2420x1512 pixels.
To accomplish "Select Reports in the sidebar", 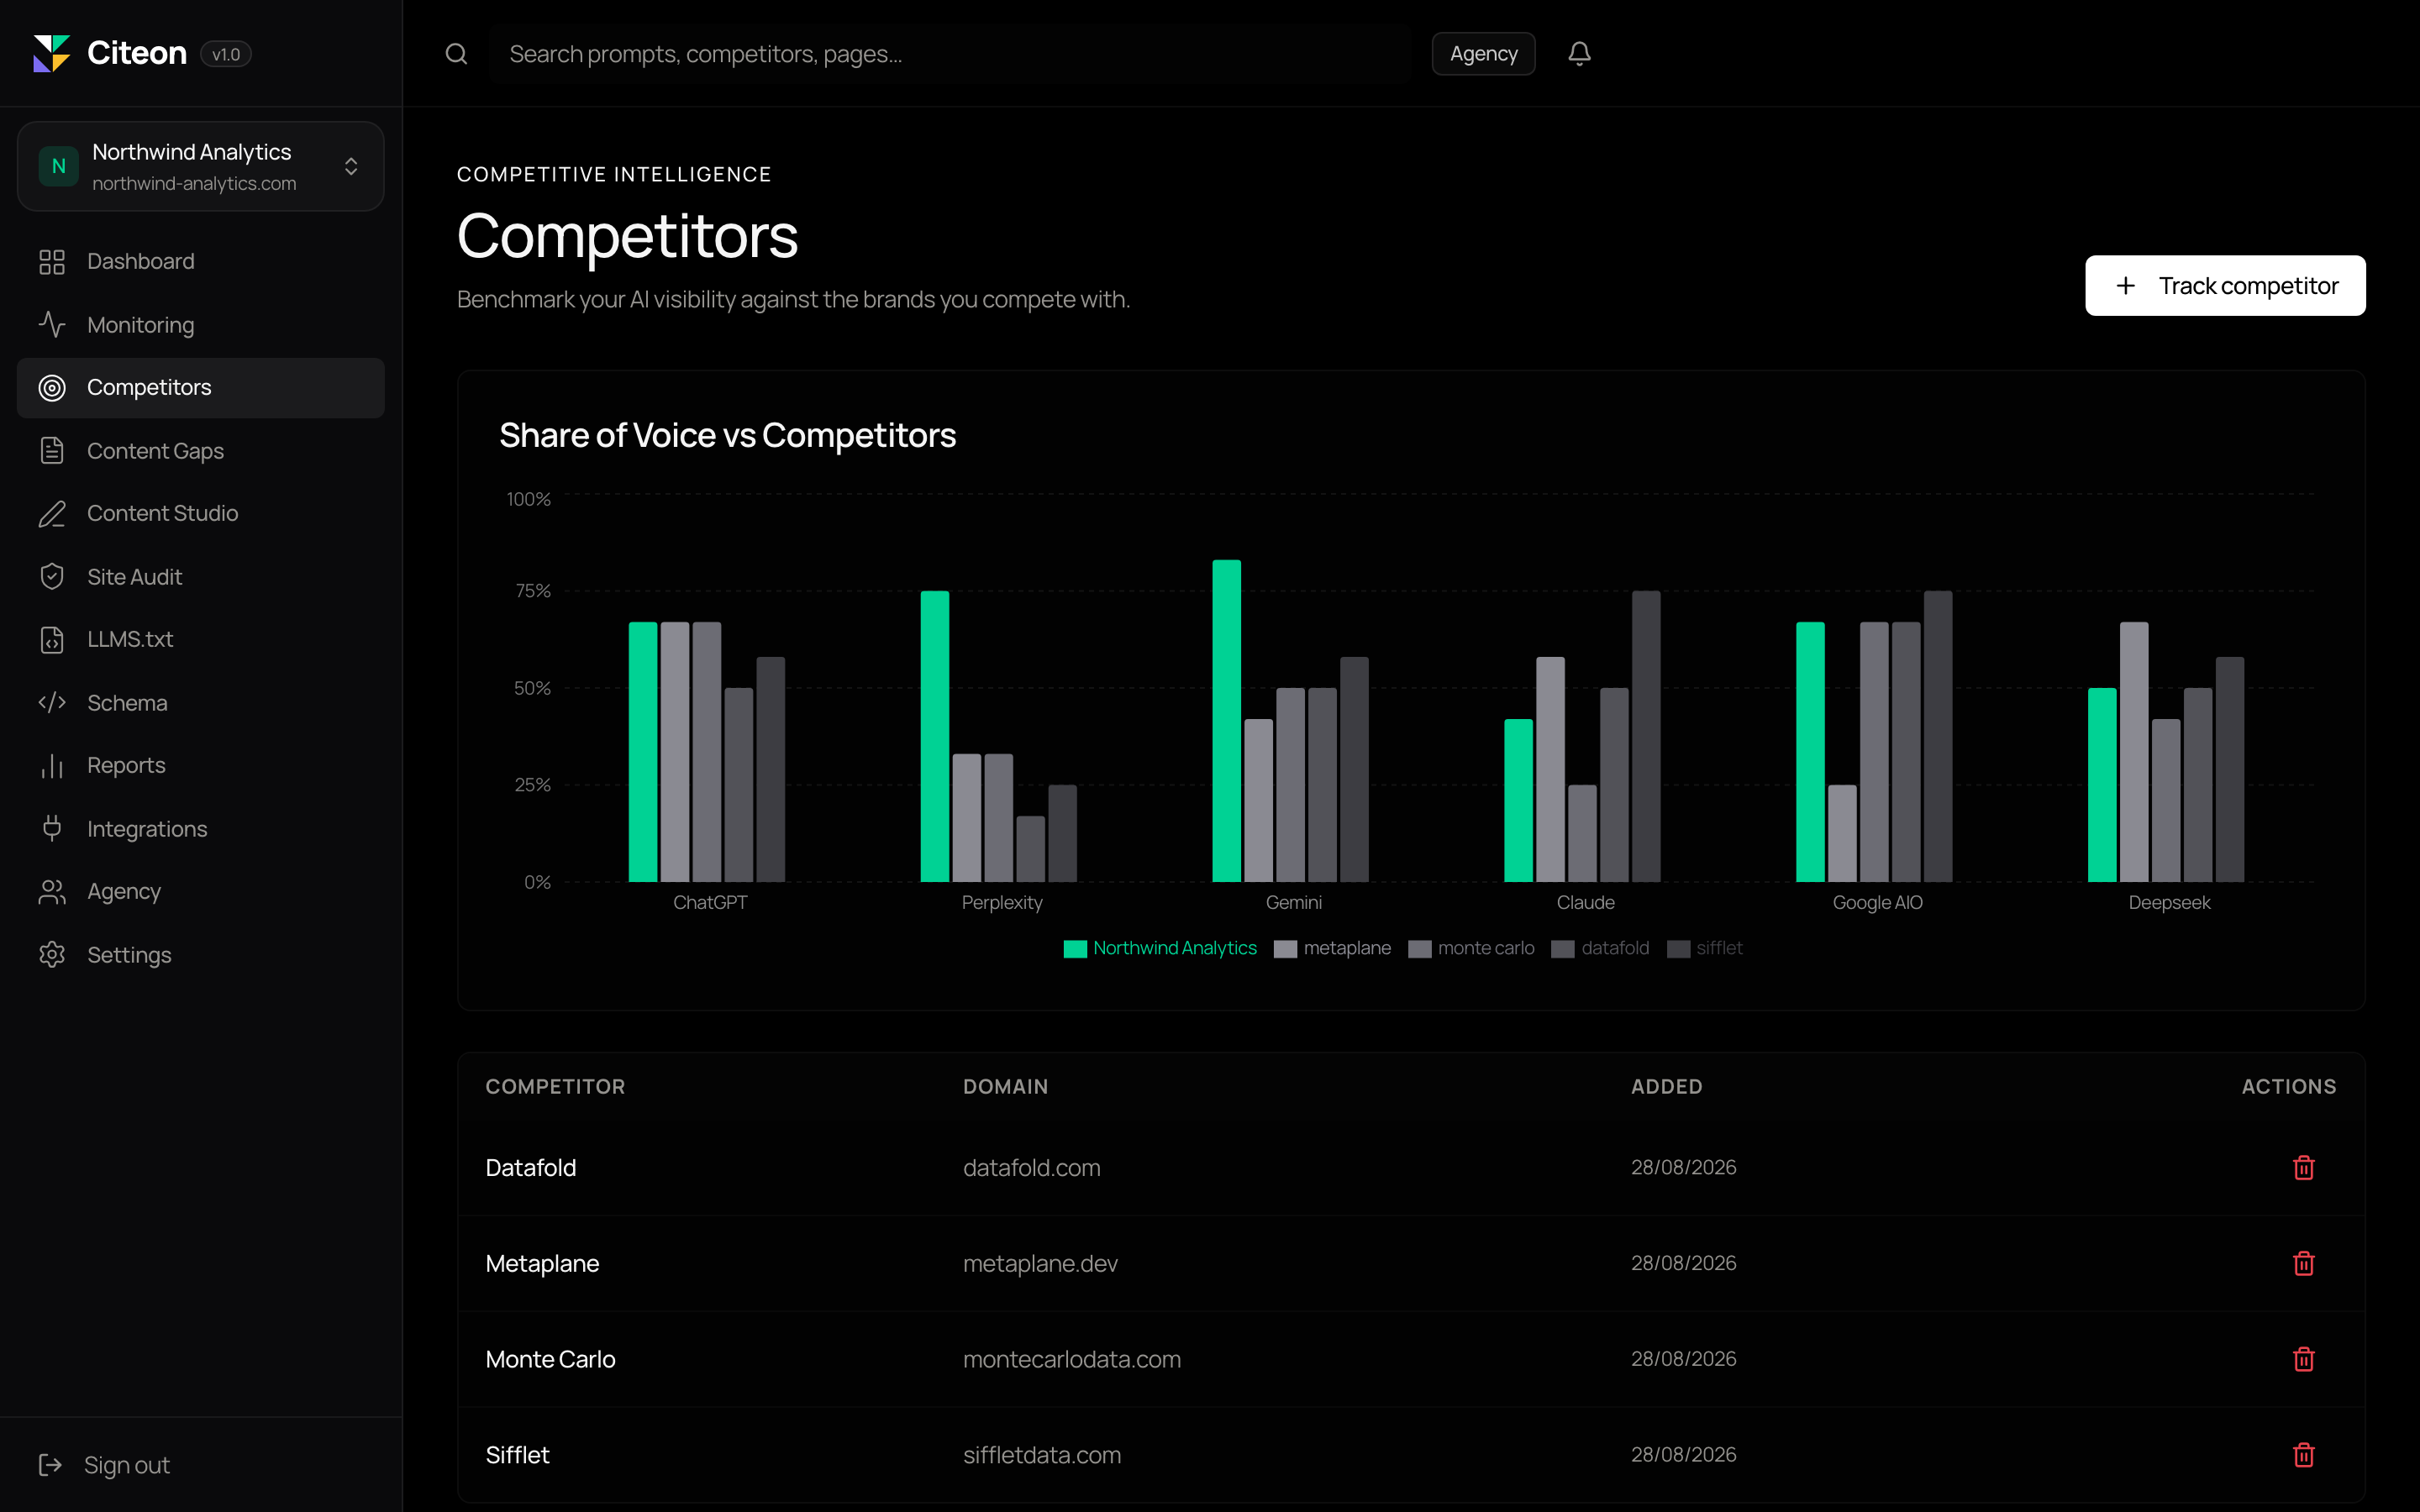I will [x=201, y=766].
